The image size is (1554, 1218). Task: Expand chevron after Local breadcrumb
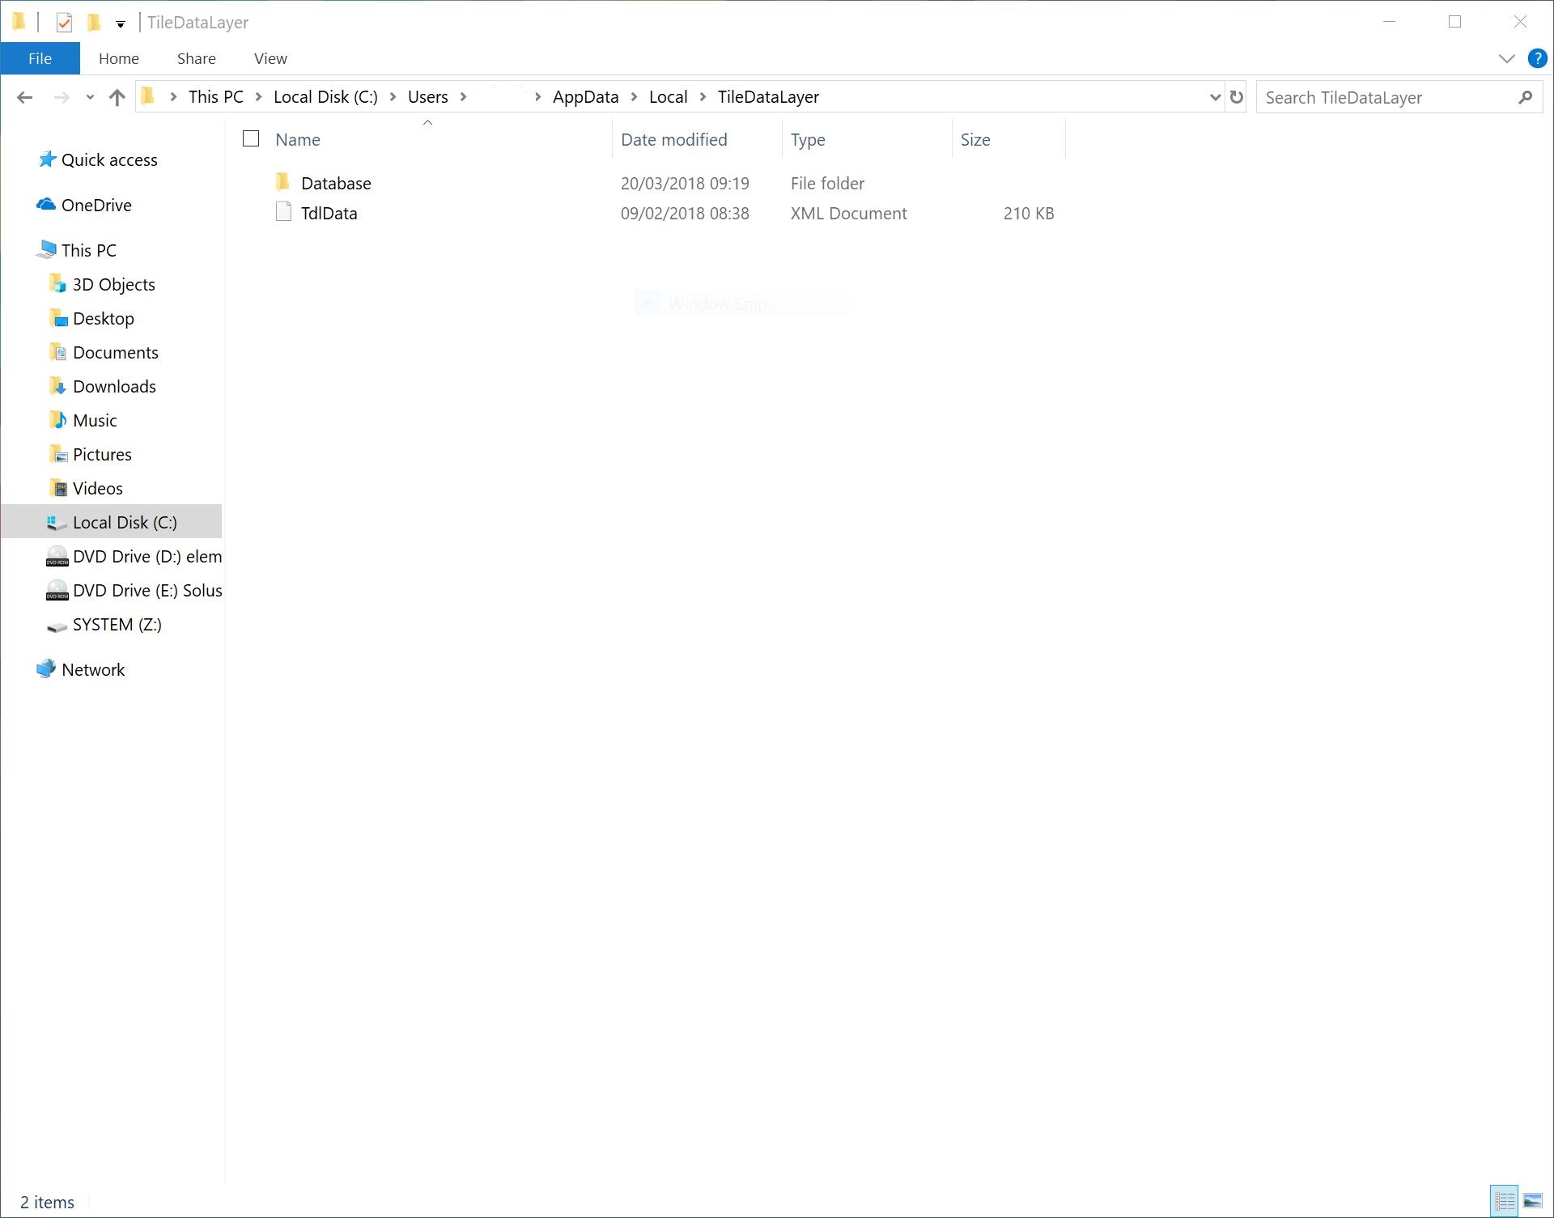[x=703, y=97]
